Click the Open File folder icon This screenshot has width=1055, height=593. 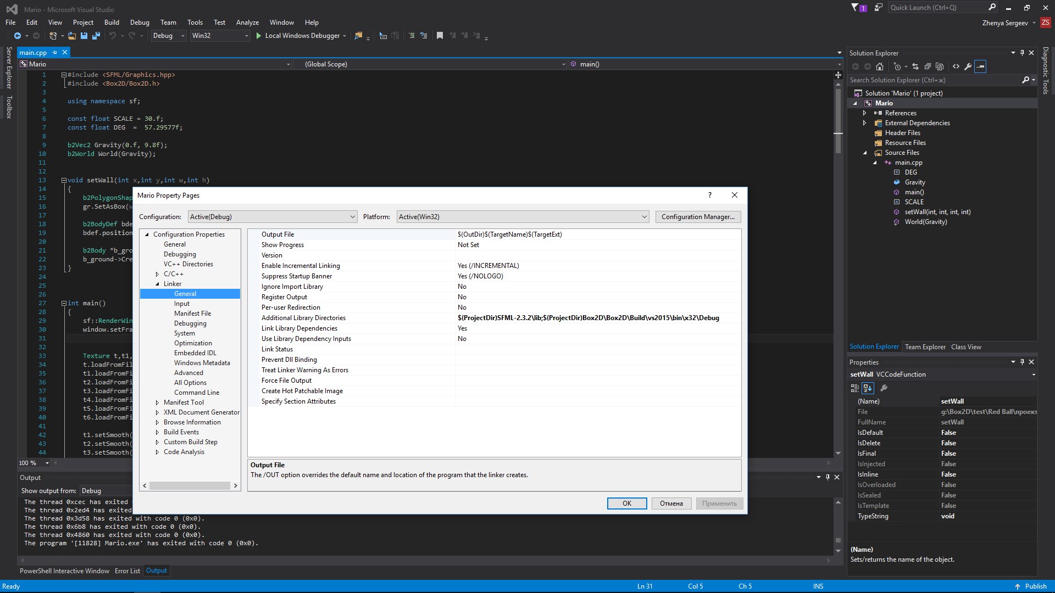[x=71, y=36]
